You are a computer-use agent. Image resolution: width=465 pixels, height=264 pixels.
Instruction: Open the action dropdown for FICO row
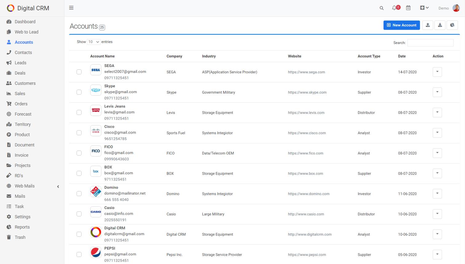click(x=437, y=153)
